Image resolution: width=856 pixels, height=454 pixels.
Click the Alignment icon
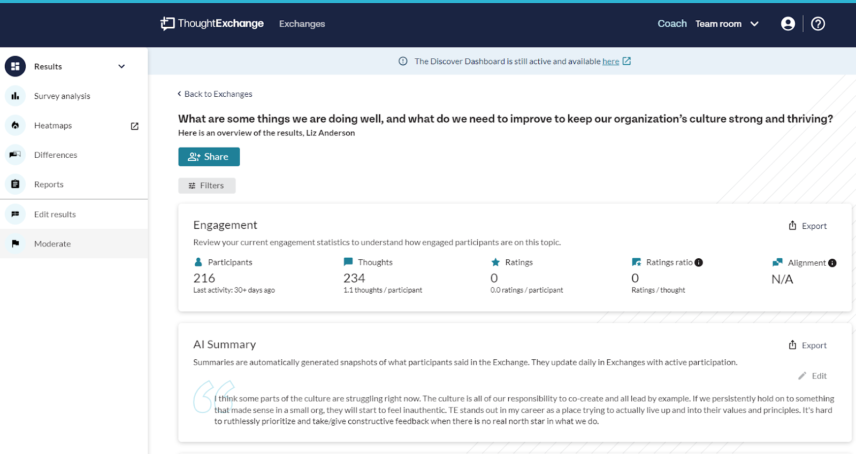pos(777,263)
